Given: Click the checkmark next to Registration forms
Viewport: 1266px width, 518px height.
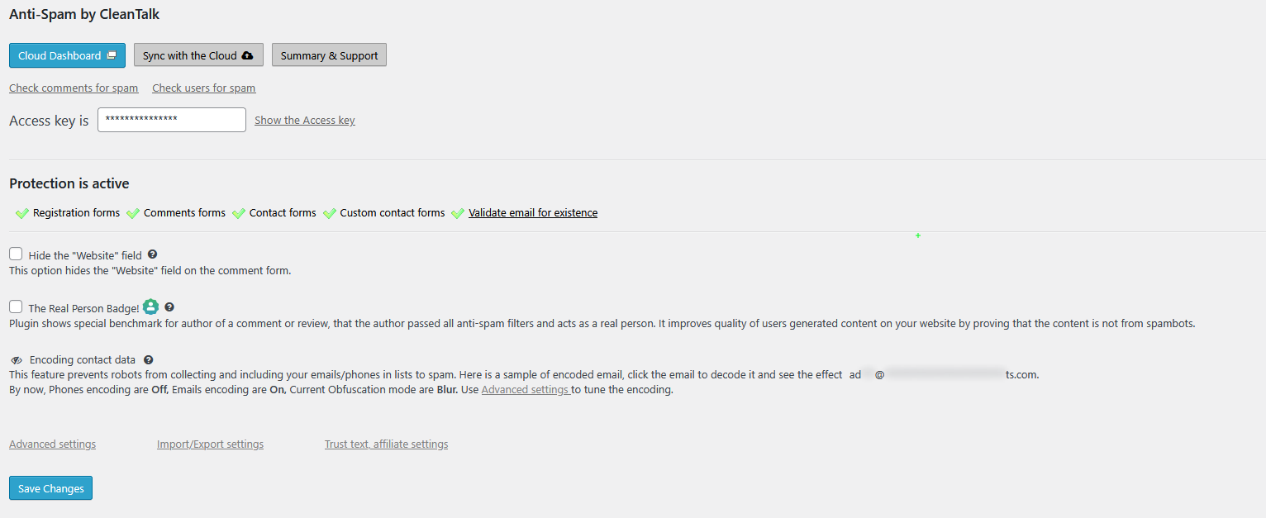Looking at the screenshot, I should [21, 212].
